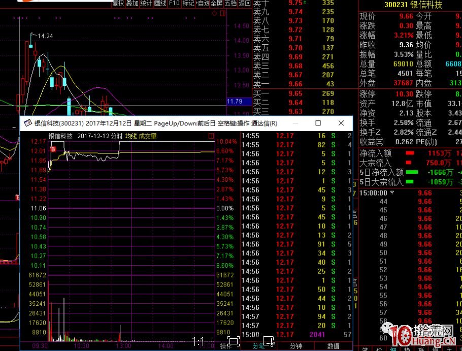
Task: Switch to the 分钟 tab
Action: pos(295,346)
